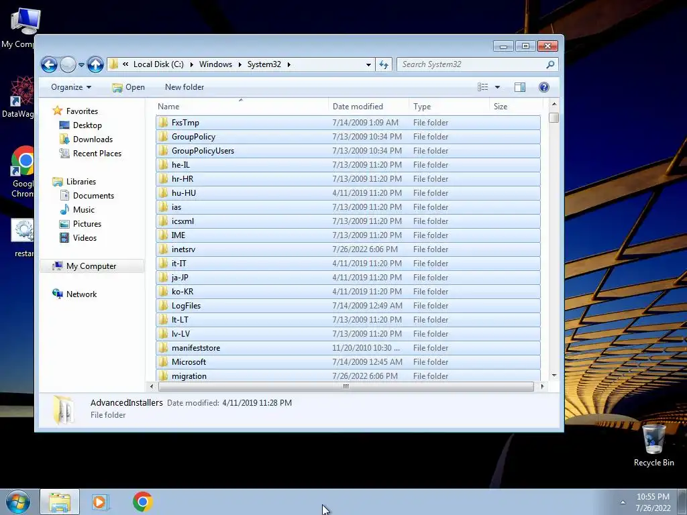
Task: Open the view options dropdown arrow
Action: click(497, 87)
